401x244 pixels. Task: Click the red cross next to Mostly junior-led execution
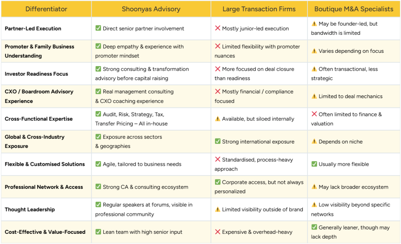(218, 28)
